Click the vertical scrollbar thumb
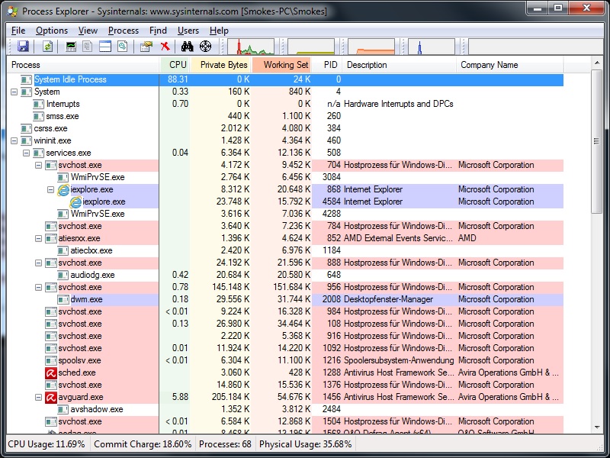610x458 pixels. [597, 141]
